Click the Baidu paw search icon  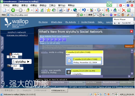111,15
